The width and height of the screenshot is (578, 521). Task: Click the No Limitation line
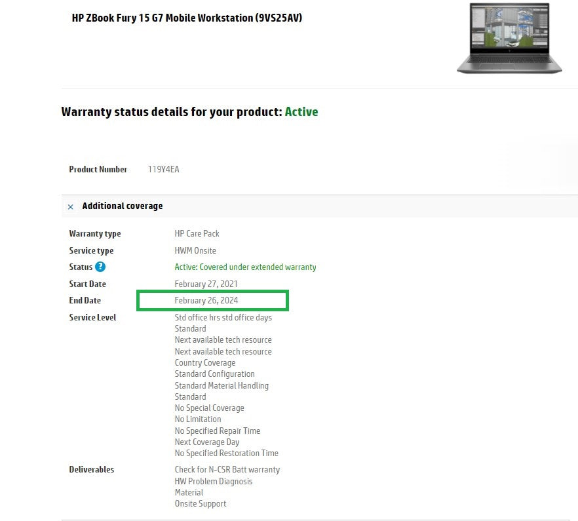tap(198, 419)
